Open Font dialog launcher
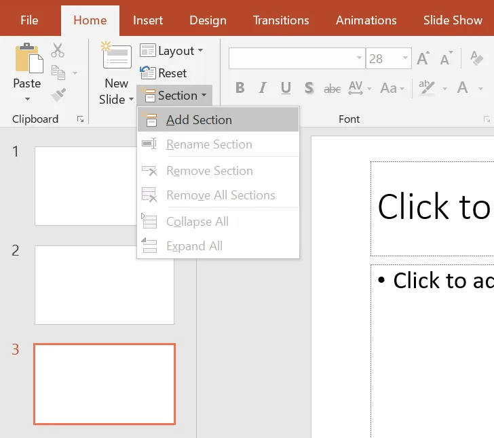 [x=487, y=119]
